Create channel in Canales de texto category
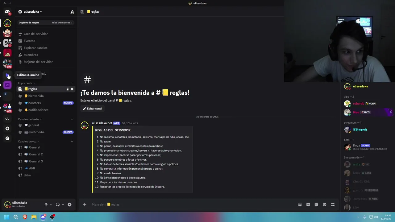Image resolution: width=395 pixels, height=222 pixels. point(72,119)
